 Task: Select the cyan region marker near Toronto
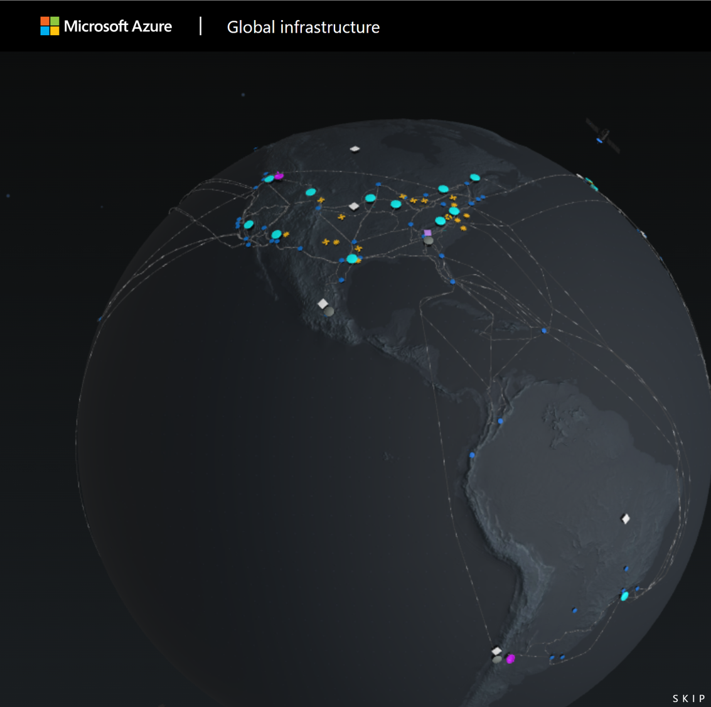pyautogui.click(x=444, y=189)
